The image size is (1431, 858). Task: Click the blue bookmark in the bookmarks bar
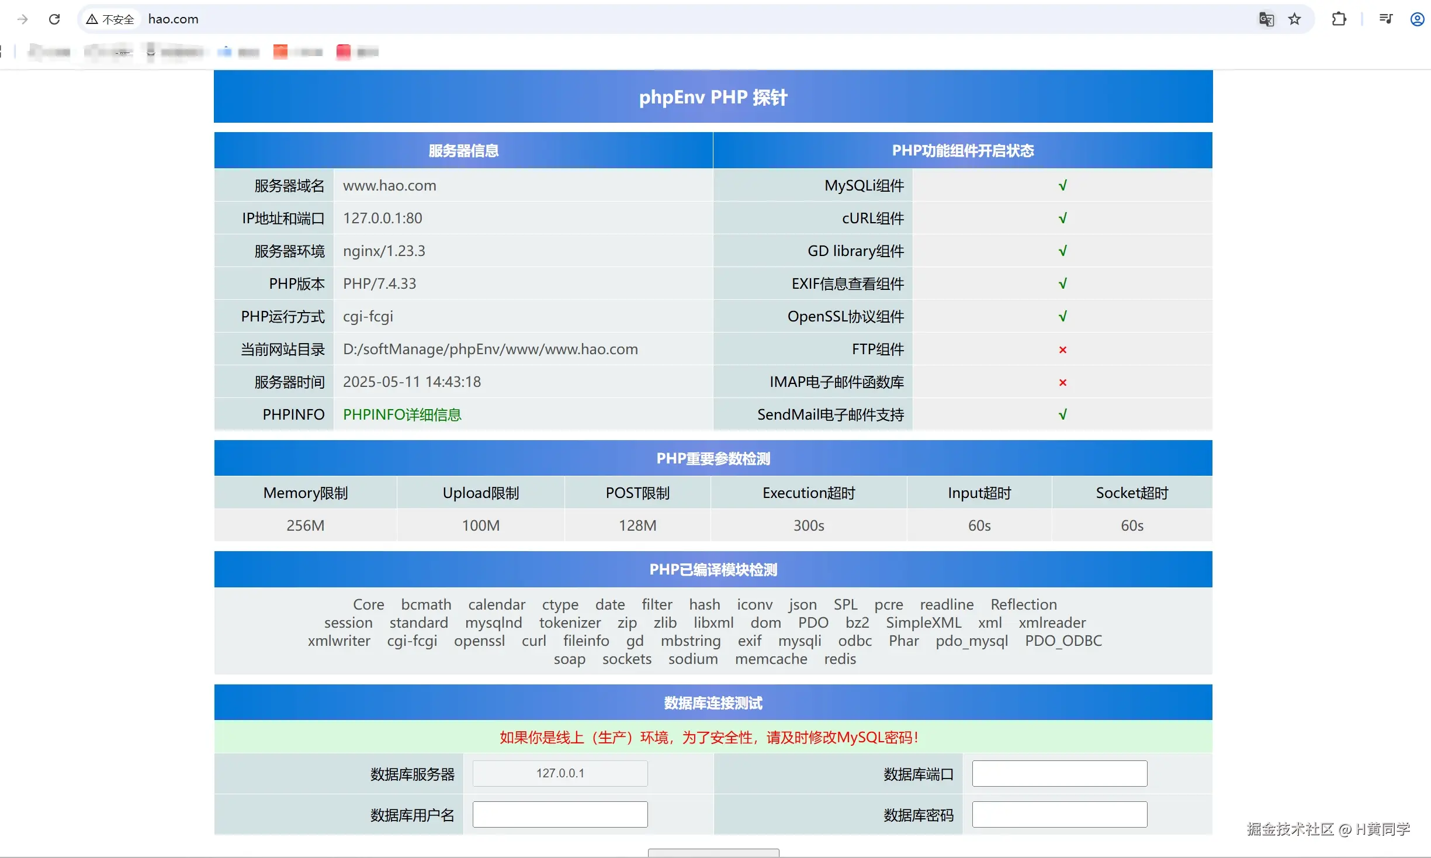(224, 52)
